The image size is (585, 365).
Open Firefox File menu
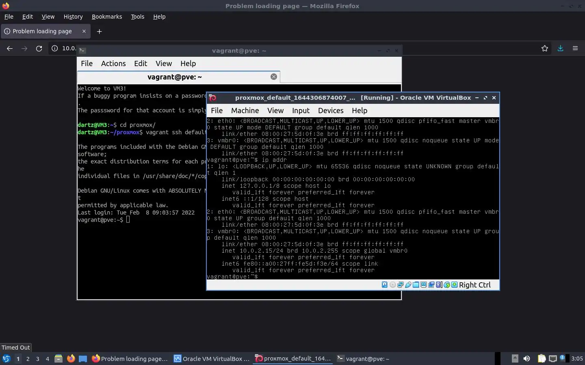9,17
